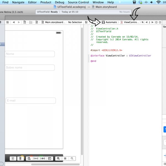The width and height of the screenshot is (166, 166).
Task: Open the Help menu
Action: coord(111,2)
